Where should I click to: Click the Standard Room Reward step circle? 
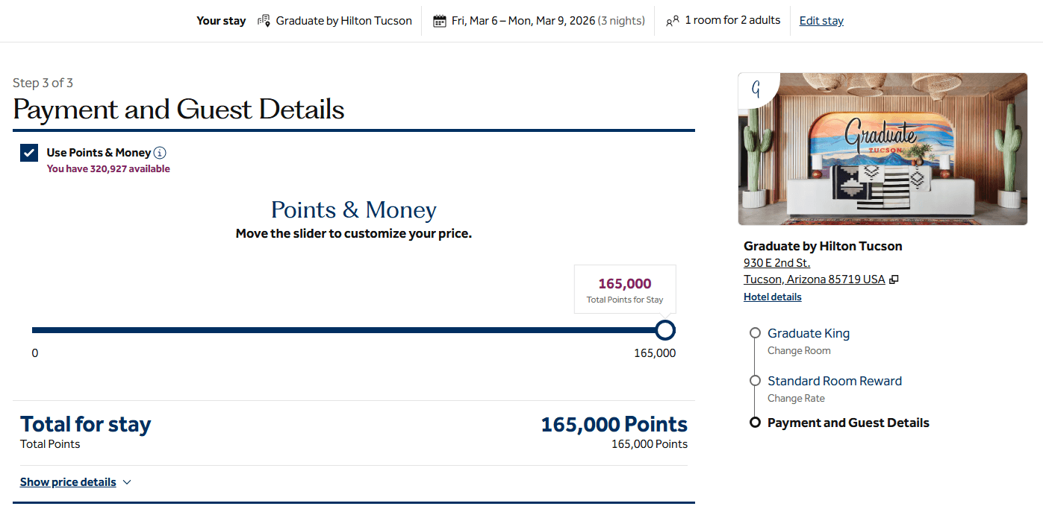[x=755, y=381]
